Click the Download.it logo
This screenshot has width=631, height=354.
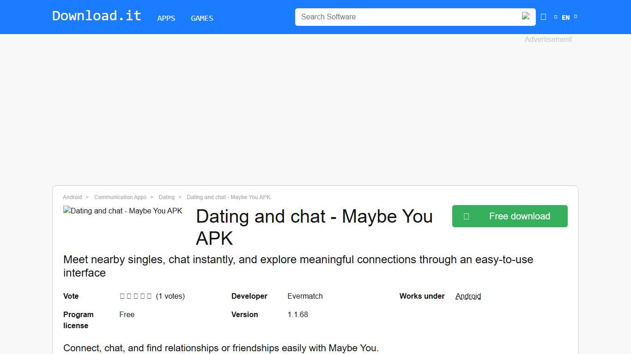click(x=96, y=15)
